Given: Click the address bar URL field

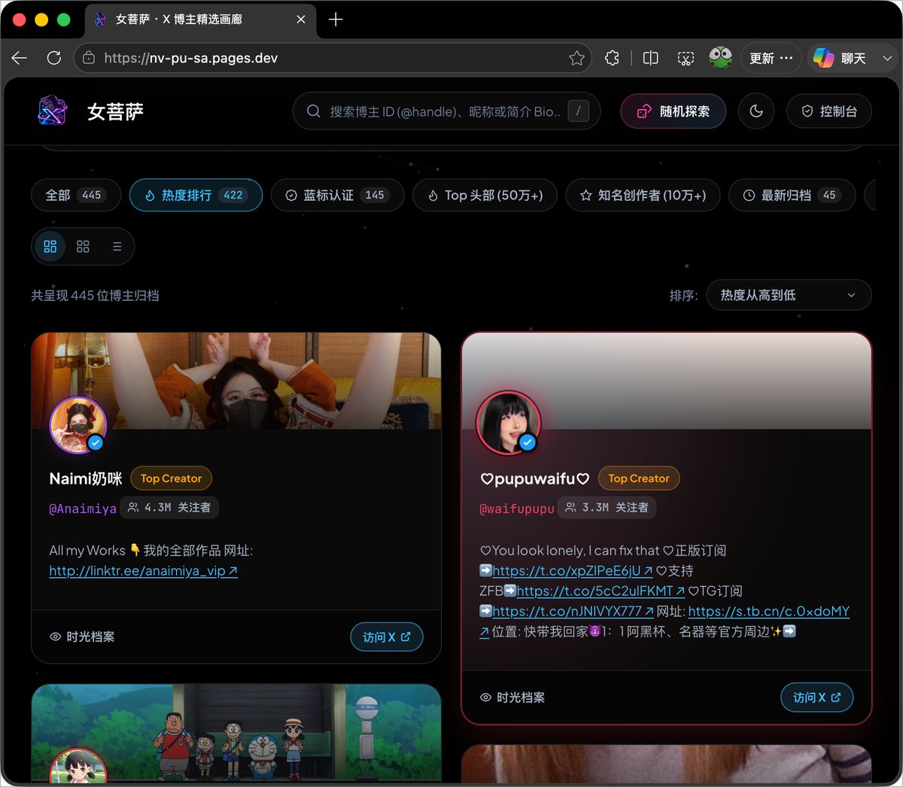Looking at the screenshot, I should click(333, 58).
